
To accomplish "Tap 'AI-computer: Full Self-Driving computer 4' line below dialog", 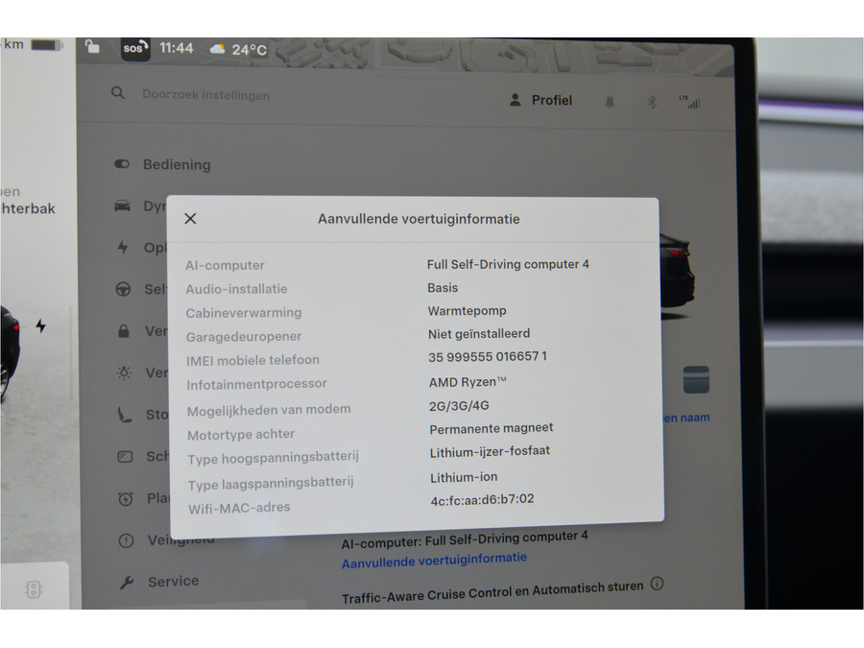I will (465, 540).
